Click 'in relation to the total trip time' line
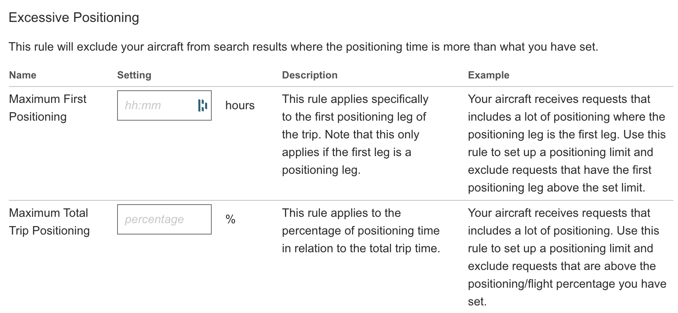Image resolution: width=678 pixels, height=313 pixels. click(x=361, y=248)
